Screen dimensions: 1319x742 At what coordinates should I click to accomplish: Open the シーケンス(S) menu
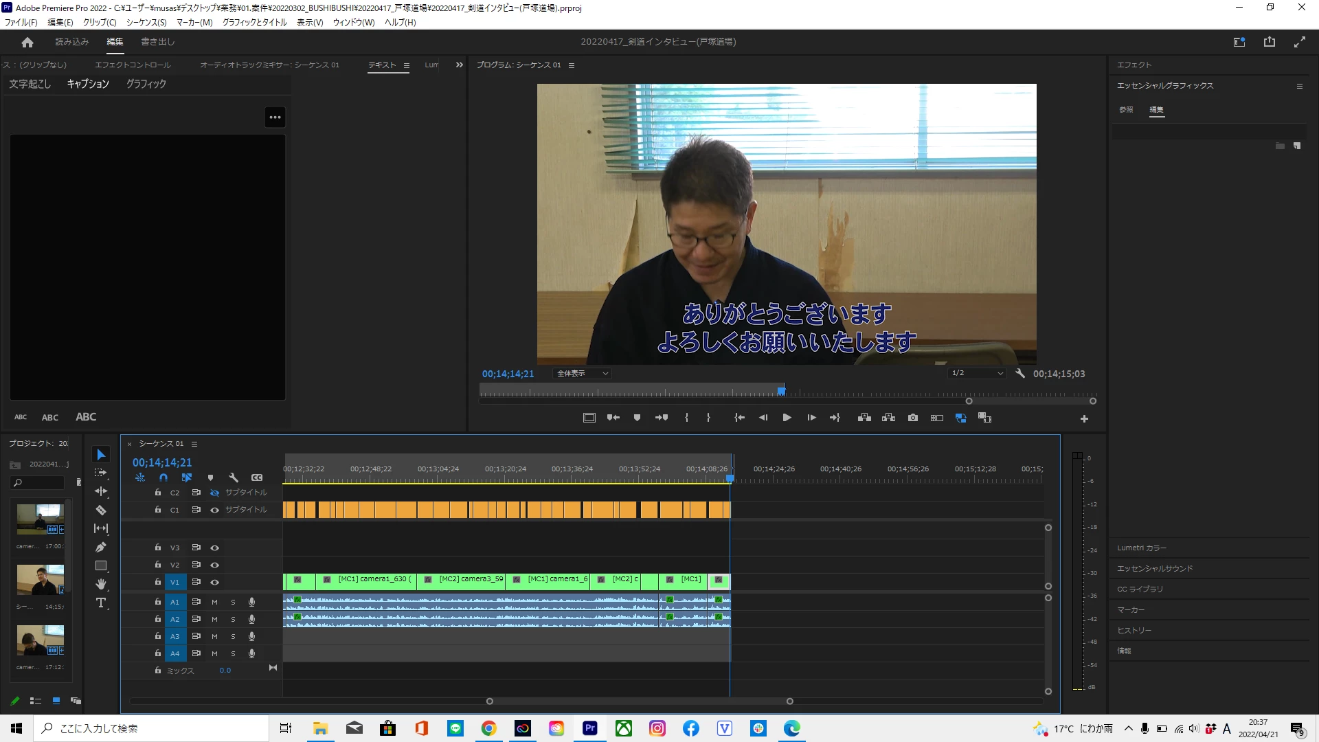click(146, 22)
